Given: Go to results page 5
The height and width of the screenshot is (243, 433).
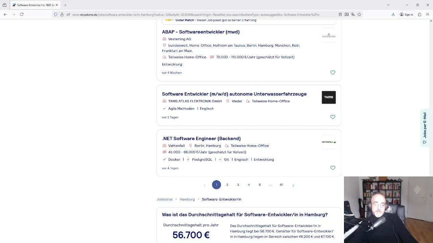Looking at the screenshot, I should pos(260,185).
